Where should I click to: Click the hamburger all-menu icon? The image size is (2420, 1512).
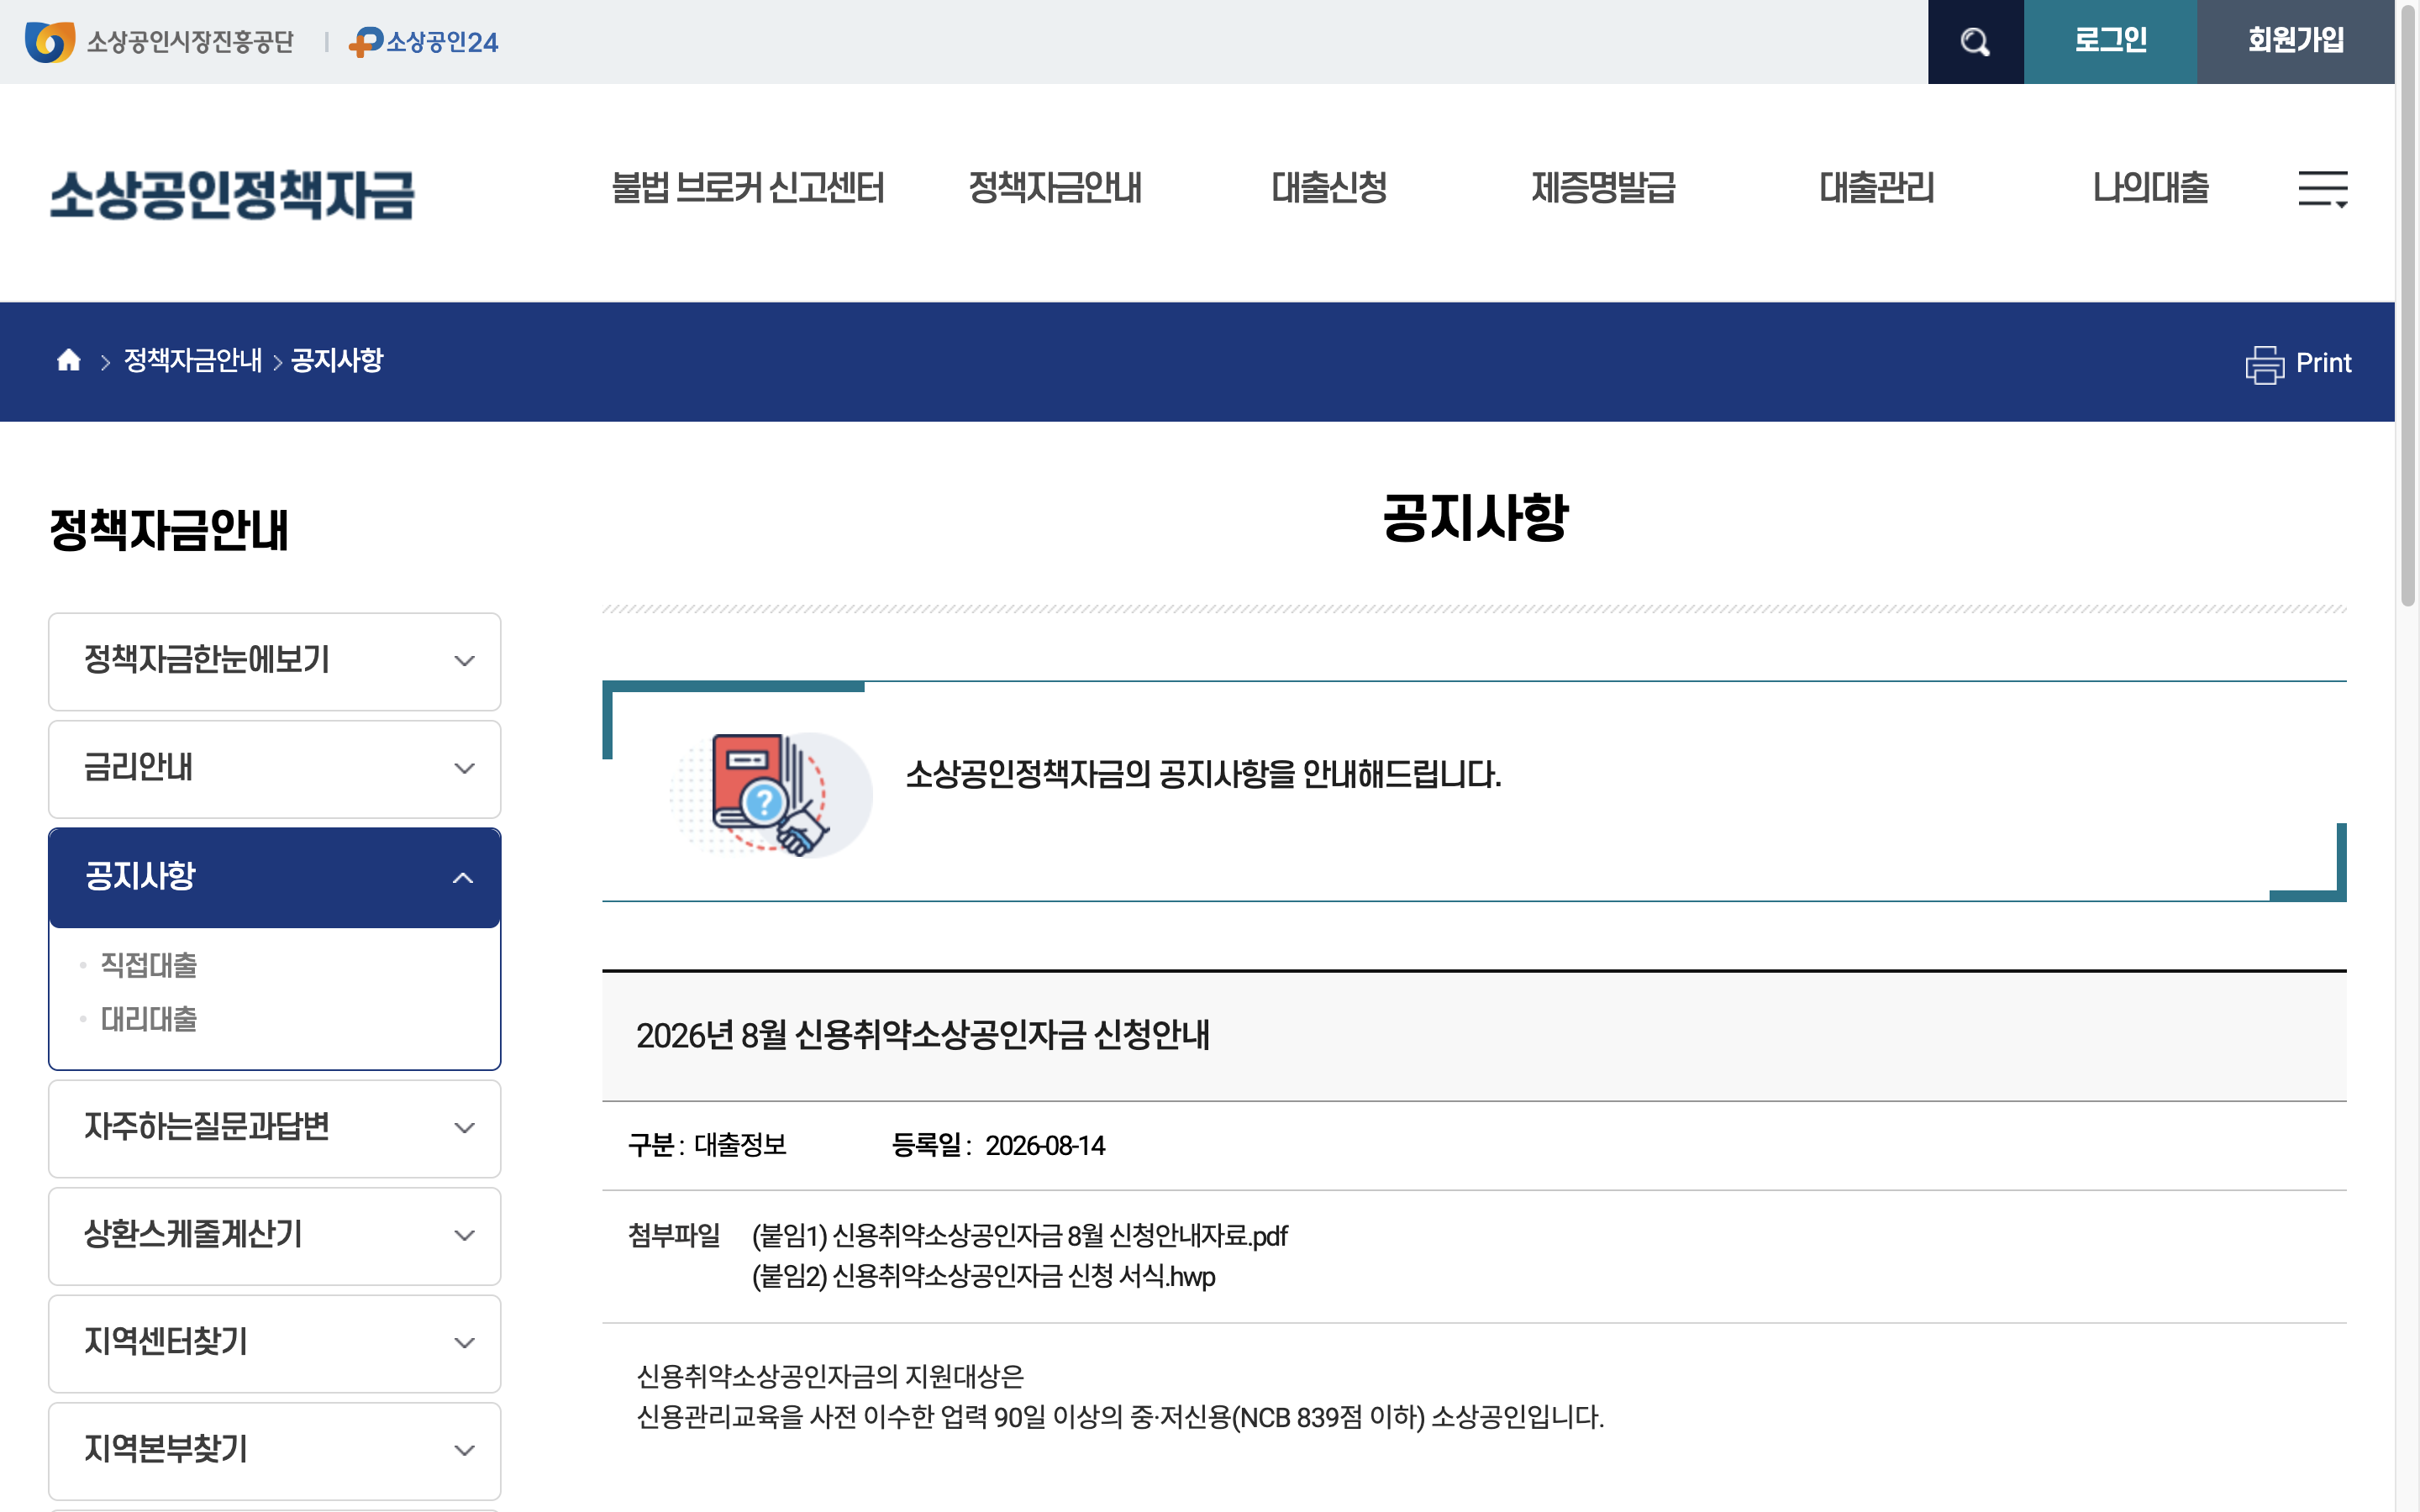pyautogui.click(x=2322, y=188)
